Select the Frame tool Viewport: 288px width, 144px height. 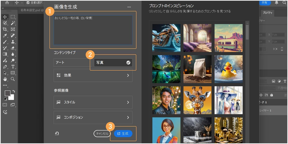click(13, 29)
